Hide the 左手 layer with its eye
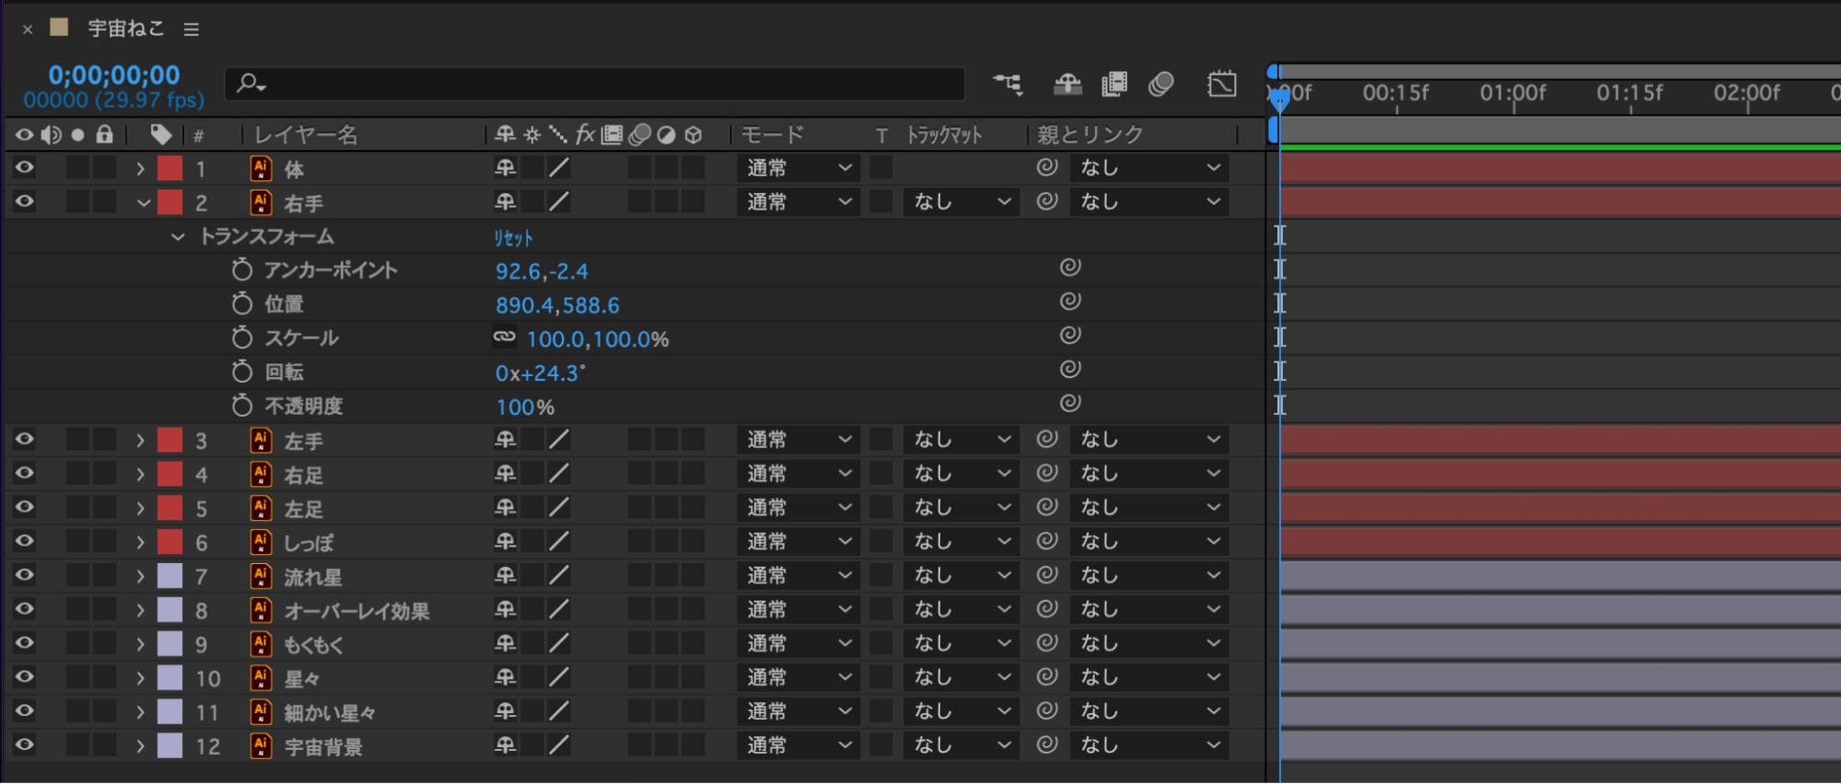This screenshot has height=784, width=1841. pyautogui.click(x=25, y=440)
